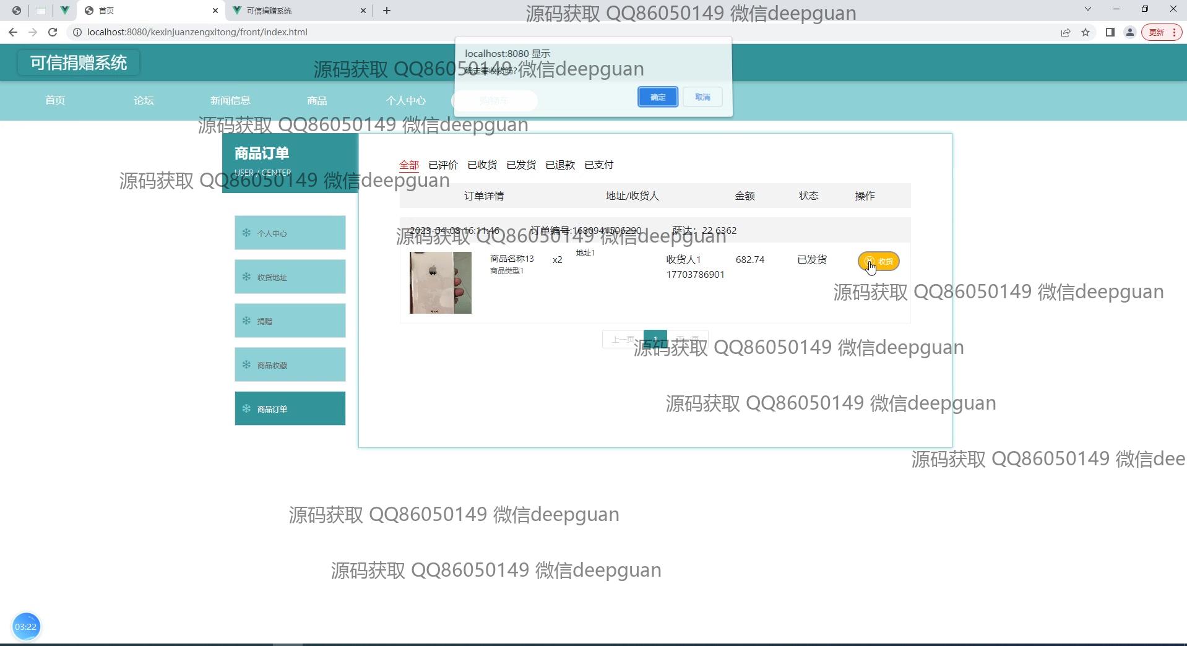Confirm the dialog with 确定 button
Viewport: 1187px width, 646px height.
click(657, 97)
